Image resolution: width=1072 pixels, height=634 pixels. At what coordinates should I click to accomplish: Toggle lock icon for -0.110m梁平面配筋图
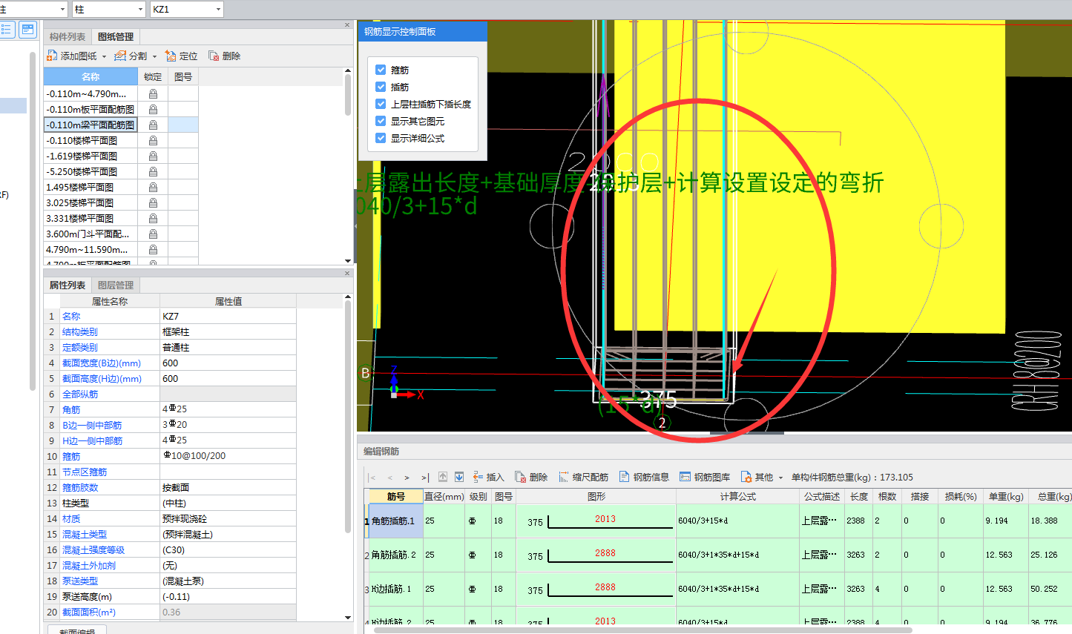point(153,125)
